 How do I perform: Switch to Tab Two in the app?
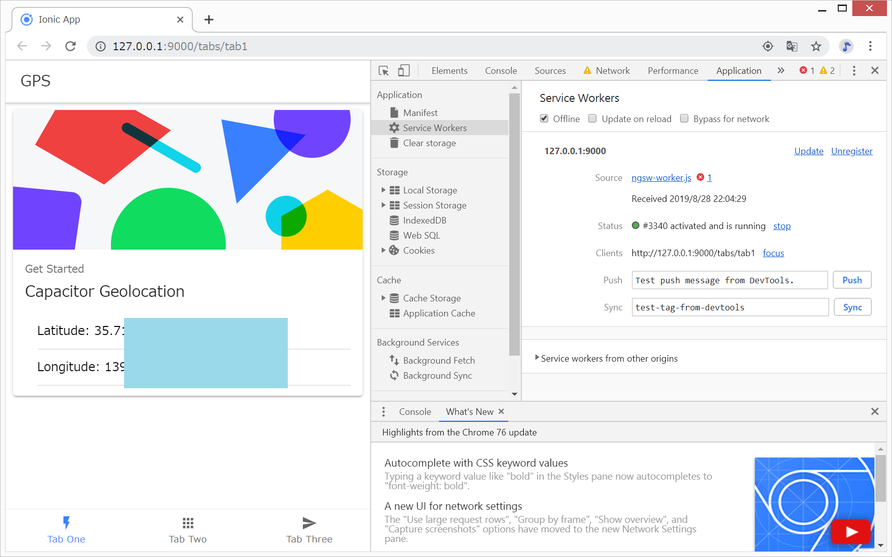188,530
